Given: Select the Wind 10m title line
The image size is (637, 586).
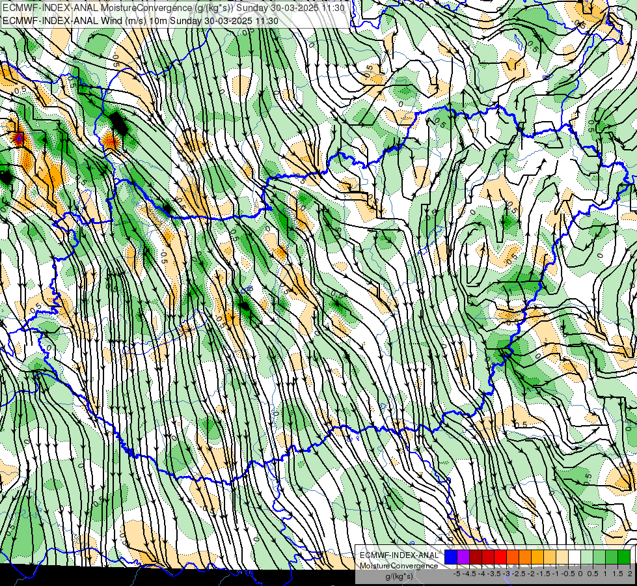Looking at the screenshot, I should 140,21.
